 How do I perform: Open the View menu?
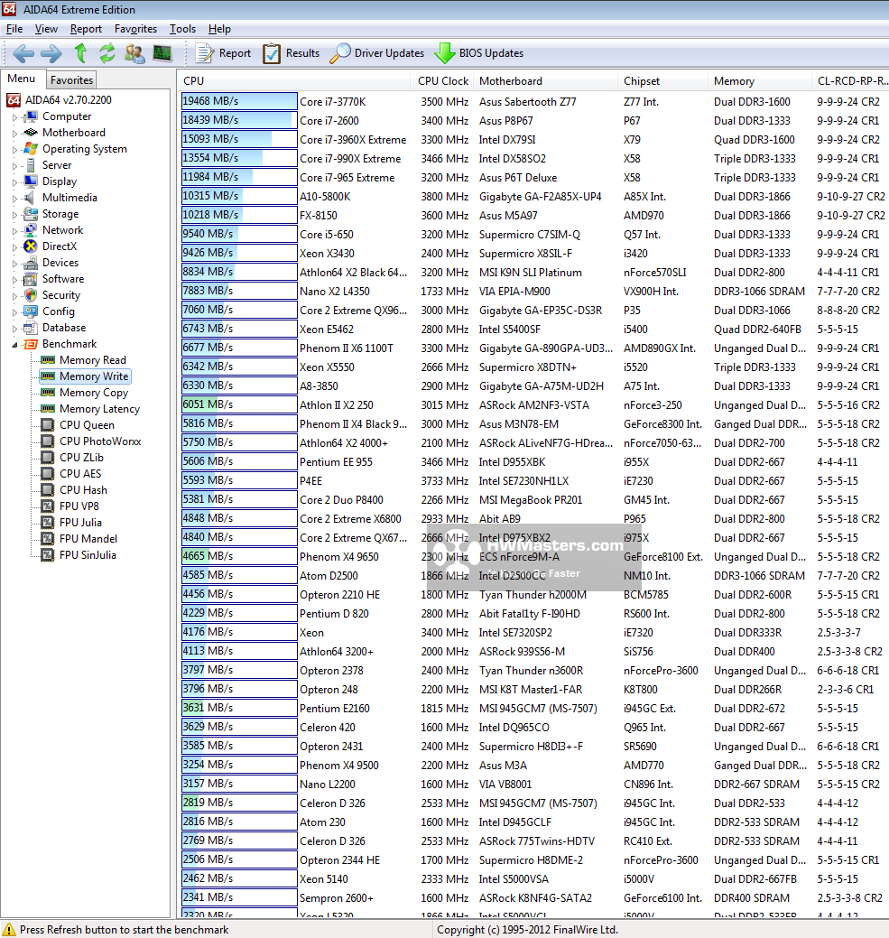(x=46, y=29)
